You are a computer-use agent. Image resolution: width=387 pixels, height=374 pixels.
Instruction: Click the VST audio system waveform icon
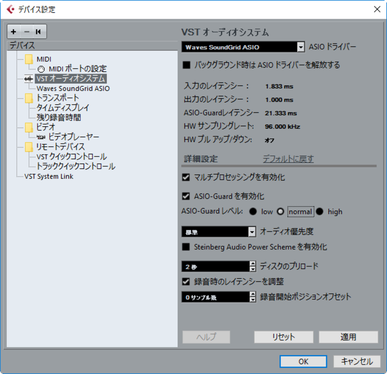tap(29, 79)
